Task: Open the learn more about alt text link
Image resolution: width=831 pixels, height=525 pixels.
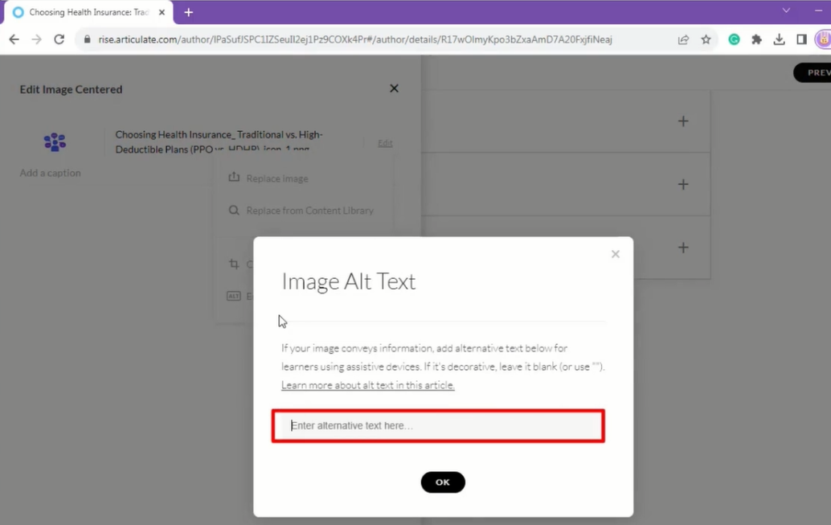Action: coord(368,385)
